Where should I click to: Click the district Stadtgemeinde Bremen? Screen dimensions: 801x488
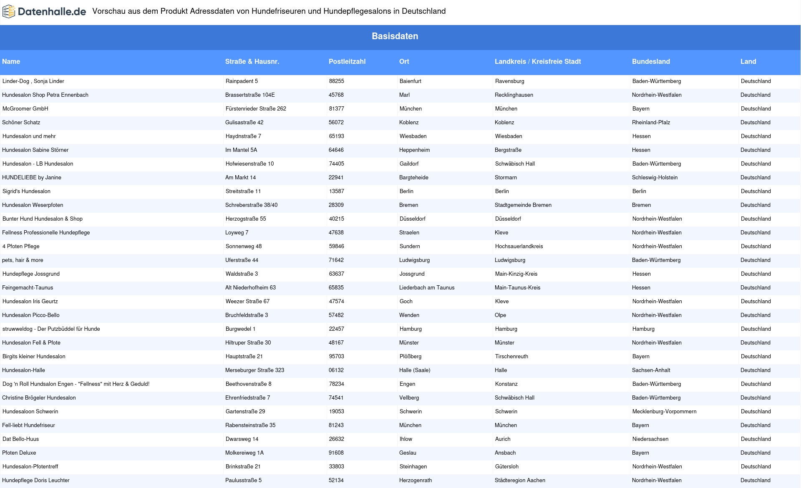(x=523, y=205)
